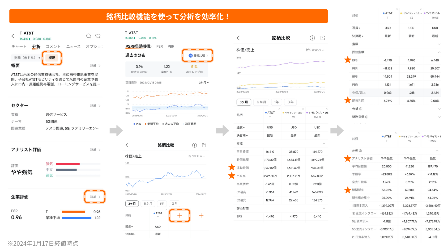448x252 pixels.
Task: Switch to the チャート tab
Action: tap(19, 47)
